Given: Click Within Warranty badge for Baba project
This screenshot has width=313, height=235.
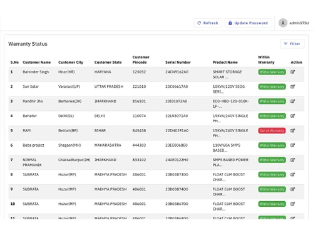Looking at the screenshot, I should pos(272,145).
